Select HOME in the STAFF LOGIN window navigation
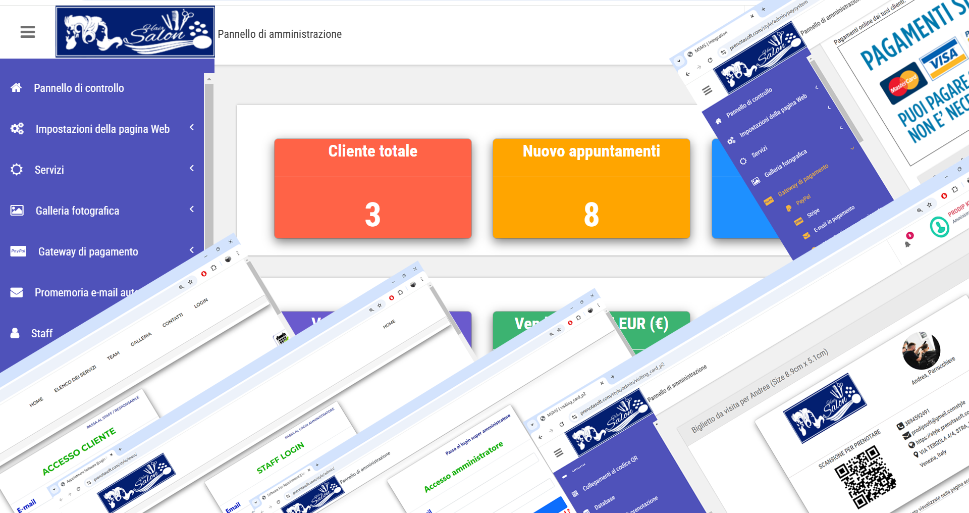This screenshot has height=513, width=969. (389, 324)
